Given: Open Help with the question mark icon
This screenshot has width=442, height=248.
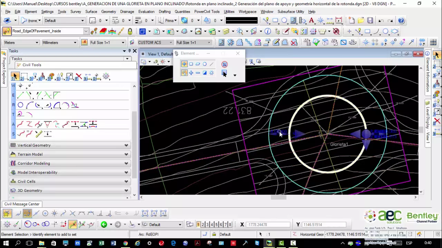Looking at the screenshot, I should (x=401, y=21).
